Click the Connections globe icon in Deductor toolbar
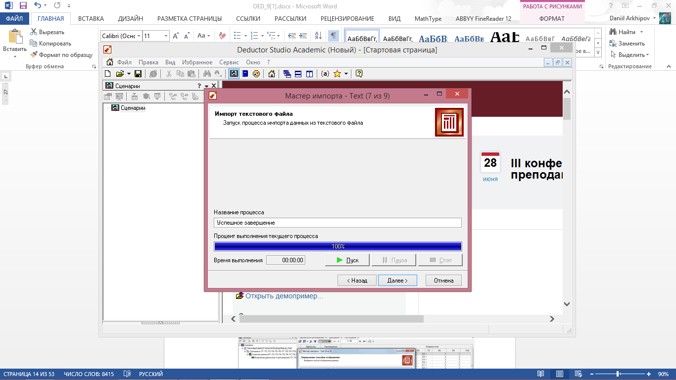This screenshot has width=676, height=380. 256,74
